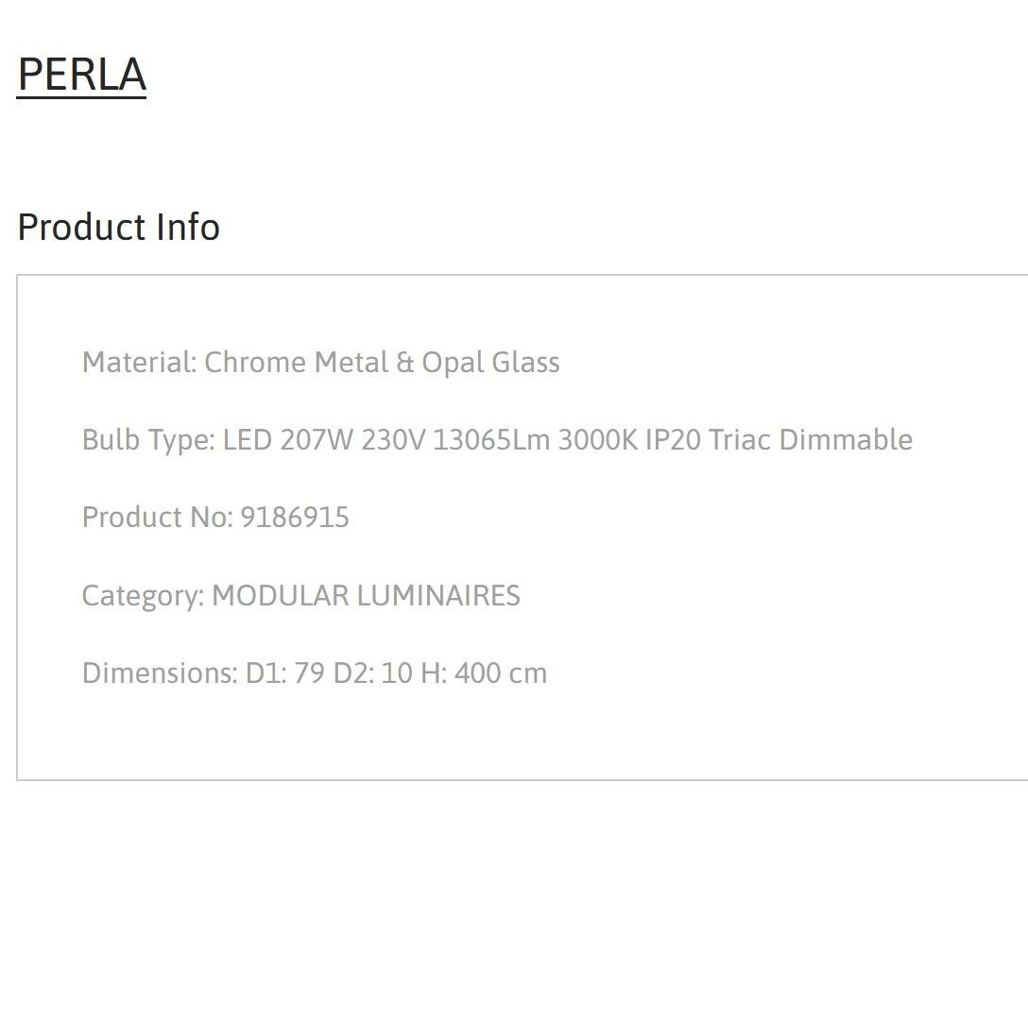
Task: Select the Dimensions D1 79 line
Action: pos(315,673)
